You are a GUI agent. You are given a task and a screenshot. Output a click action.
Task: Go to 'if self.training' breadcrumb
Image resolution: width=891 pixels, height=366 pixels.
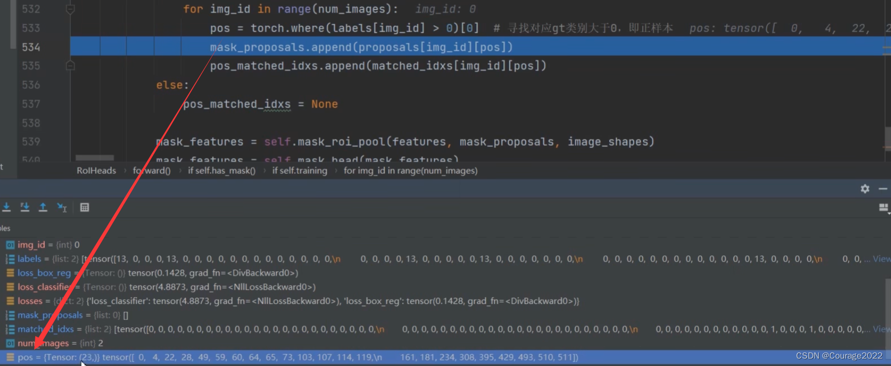[x=300, y=171]
